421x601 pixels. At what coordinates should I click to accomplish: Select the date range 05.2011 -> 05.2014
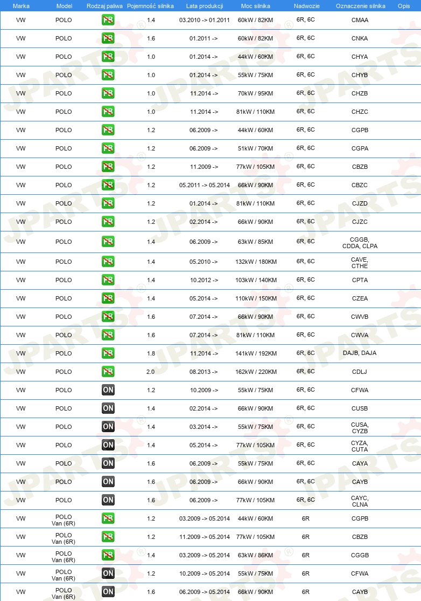[205, 185]
